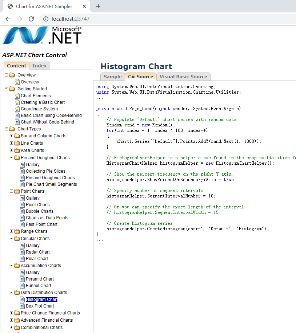The height and width of the screenshot is (333, 296).
Task: Click the Point Charts Gallery icon
Action: pyautogui.click(x=22, y=198)
